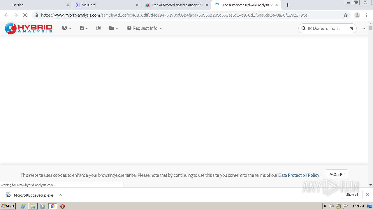Close the VirusTotal tab
This screenshot has height=210, width=373.
pyautogui.click(x=137, y=5)
